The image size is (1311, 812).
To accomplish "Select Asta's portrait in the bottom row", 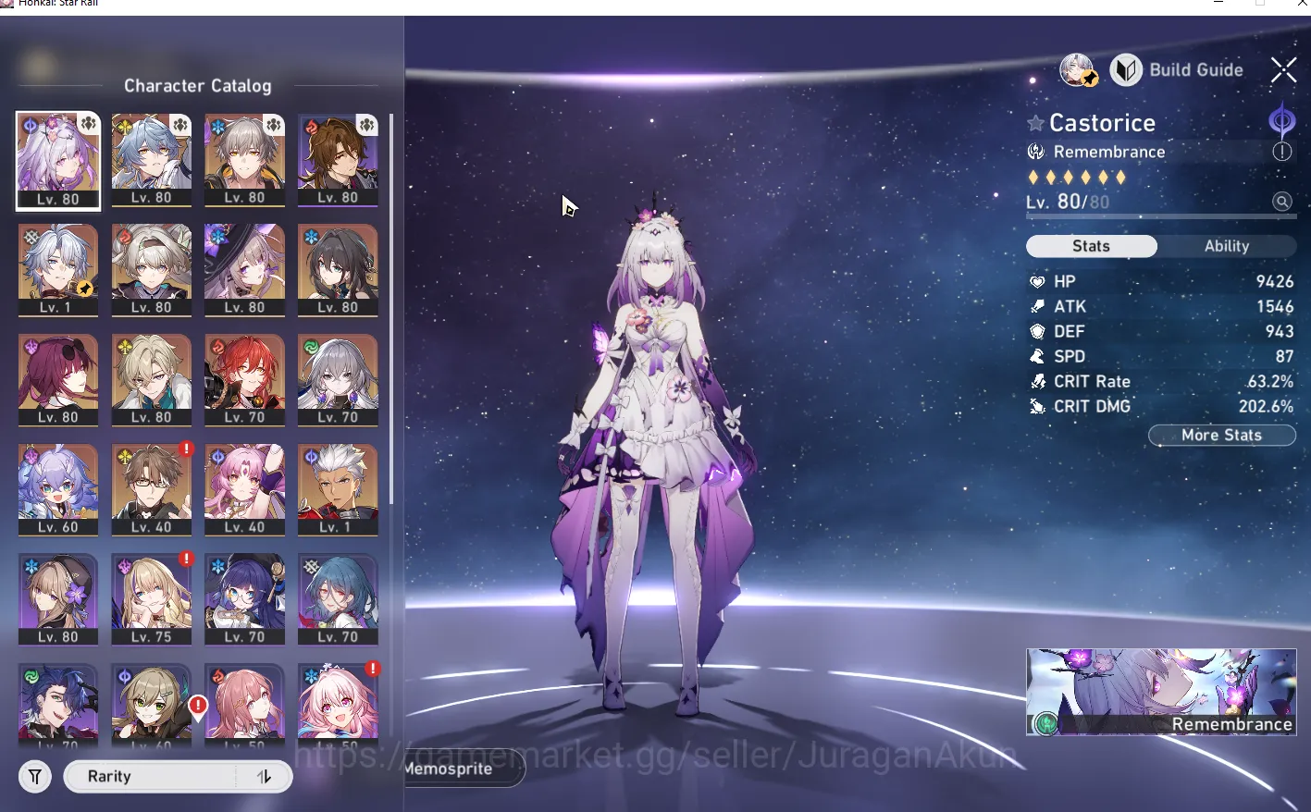I will pos(244,705).
